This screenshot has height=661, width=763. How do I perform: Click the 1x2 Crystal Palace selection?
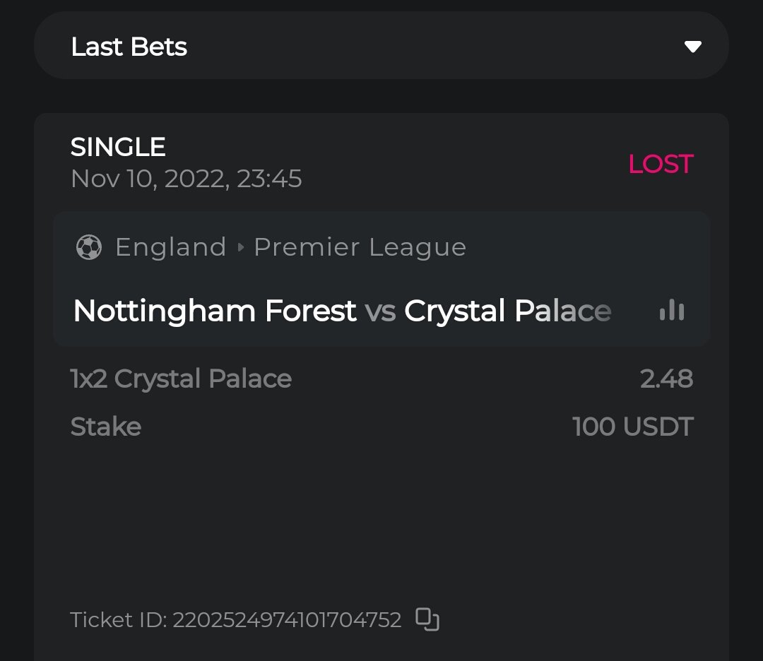[181, 379]
